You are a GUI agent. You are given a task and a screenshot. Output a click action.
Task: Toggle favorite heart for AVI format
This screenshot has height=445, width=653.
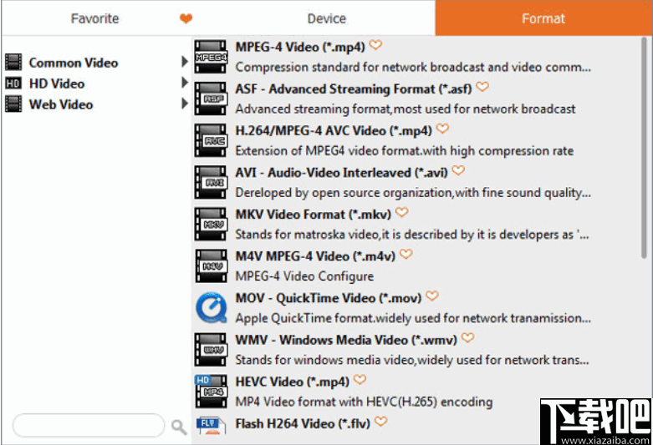point(458,170)
